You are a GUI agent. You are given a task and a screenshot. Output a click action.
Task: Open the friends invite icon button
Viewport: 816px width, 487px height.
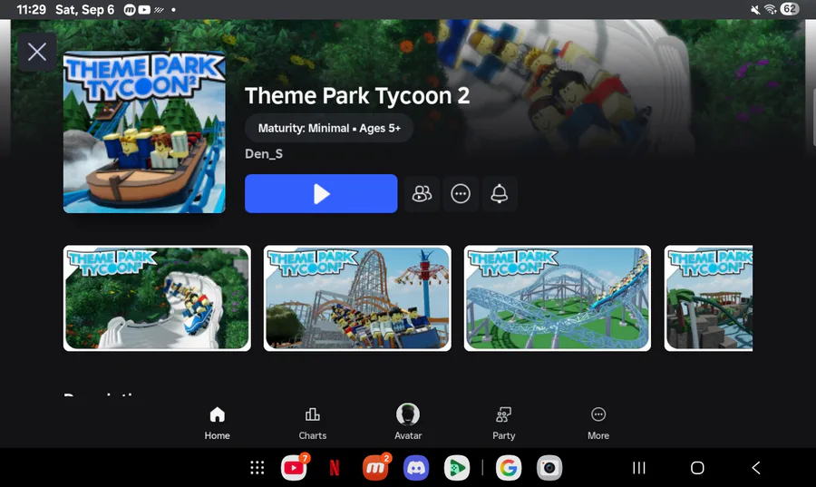click(422, 193)
